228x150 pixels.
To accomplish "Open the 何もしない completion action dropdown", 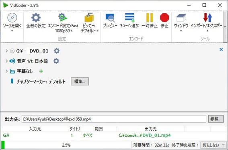I will [x=213, y=145].
